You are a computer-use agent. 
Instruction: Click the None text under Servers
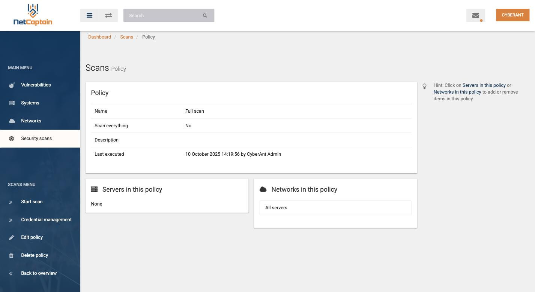96,204
